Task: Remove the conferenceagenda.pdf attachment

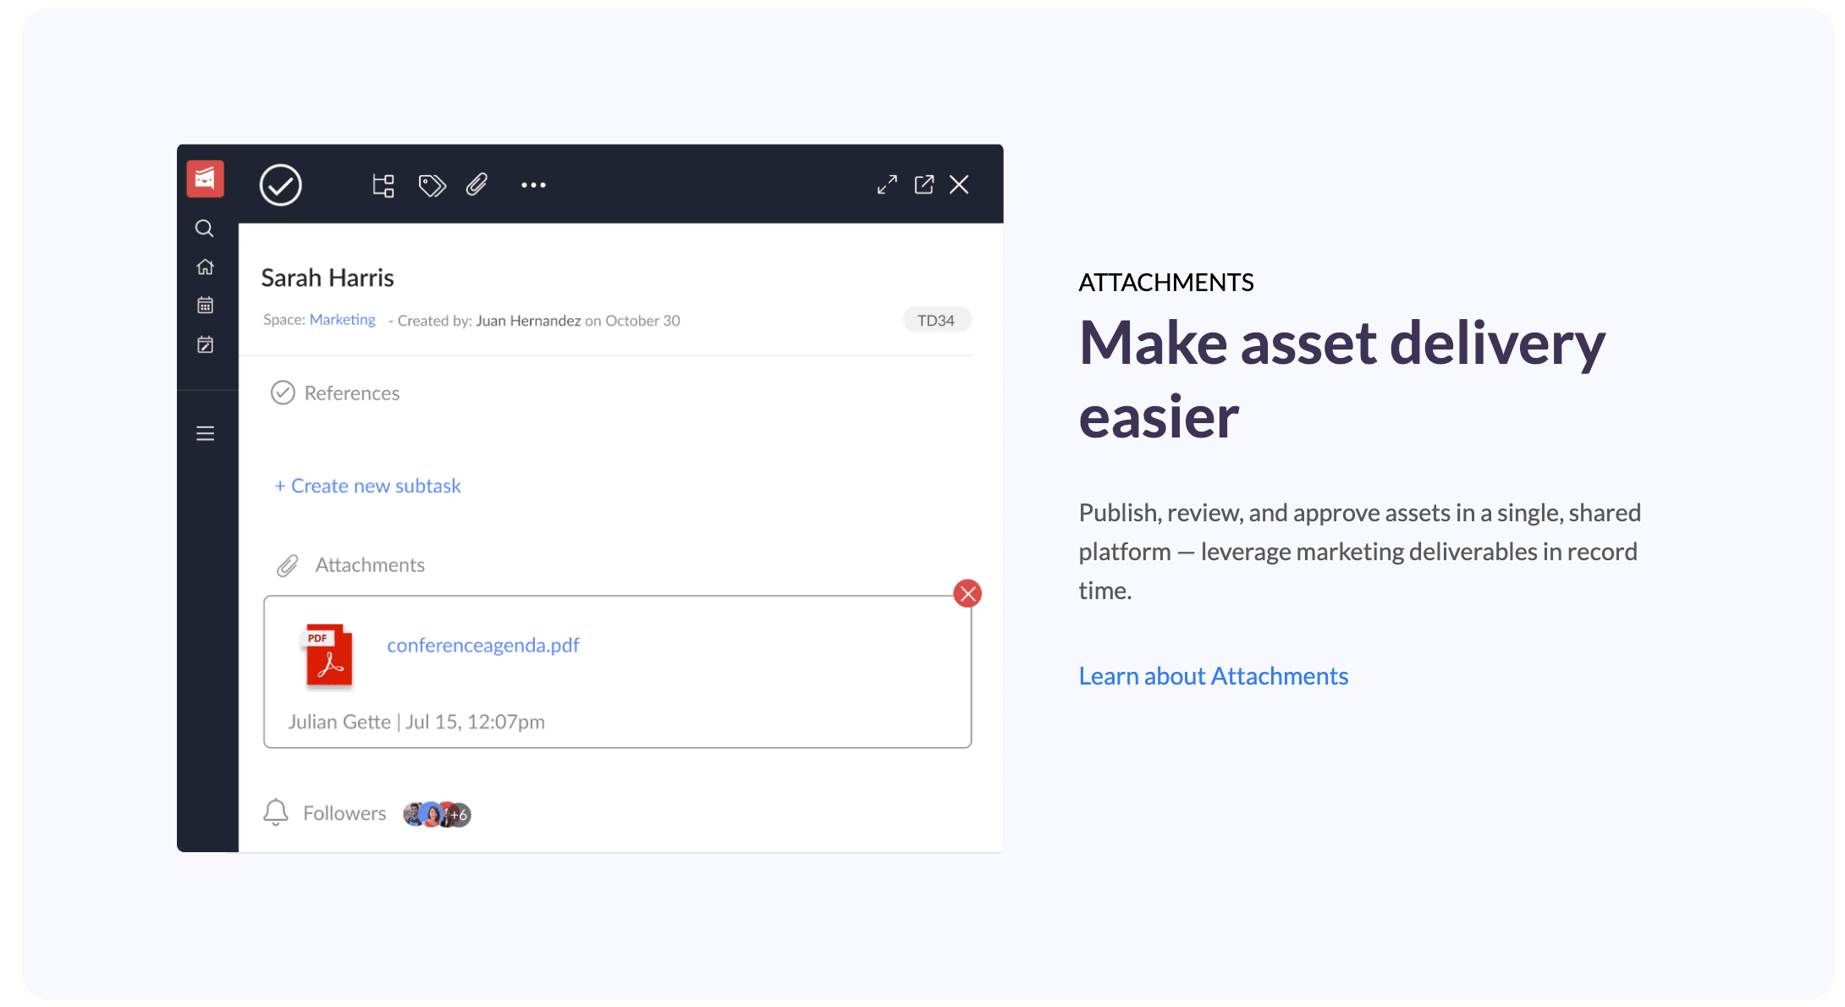Action: tap(967, 593)
